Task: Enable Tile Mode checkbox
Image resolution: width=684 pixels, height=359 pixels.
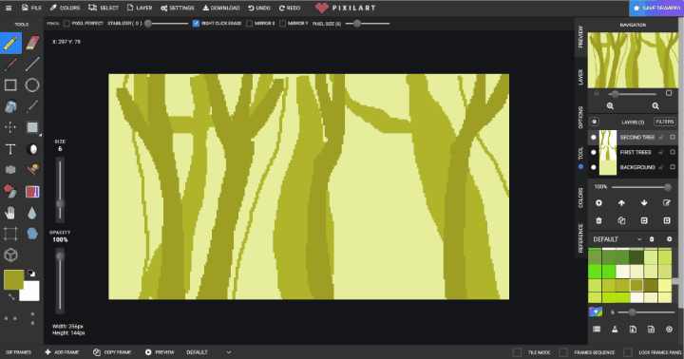Action: click(517, 352)
